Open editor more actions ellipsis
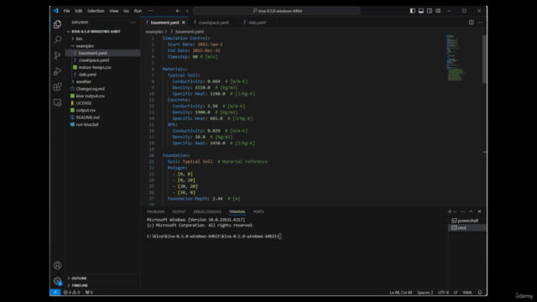537x302 pixels. click(479, 23)
